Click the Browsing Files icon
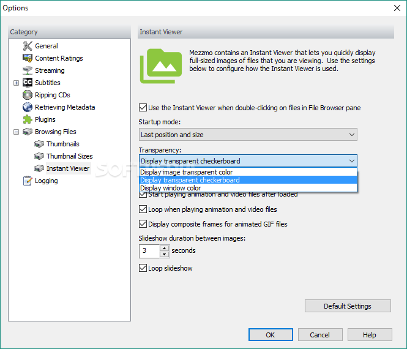Viewport: 407px width, 349px height. [28, 132]
